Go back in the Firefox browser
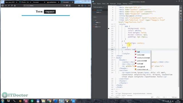 pyautogui.click(x=3, y=5)
